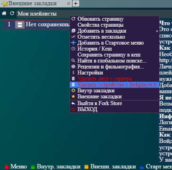The height and width of the screenshot is (170, 172).
Task: Click the red Меню legend square
Action: tap(6, 167)
